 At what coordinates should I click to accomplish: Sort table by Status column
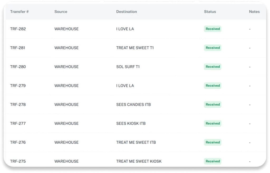point(210,12)
